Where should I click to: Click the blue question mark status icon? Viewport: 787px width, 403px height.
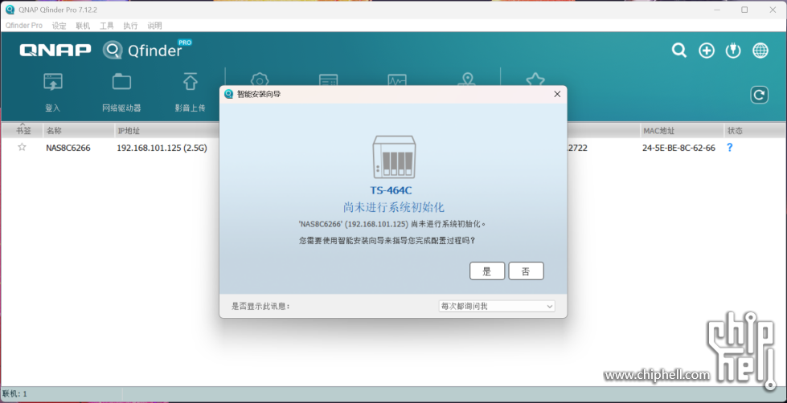(730, 148)
